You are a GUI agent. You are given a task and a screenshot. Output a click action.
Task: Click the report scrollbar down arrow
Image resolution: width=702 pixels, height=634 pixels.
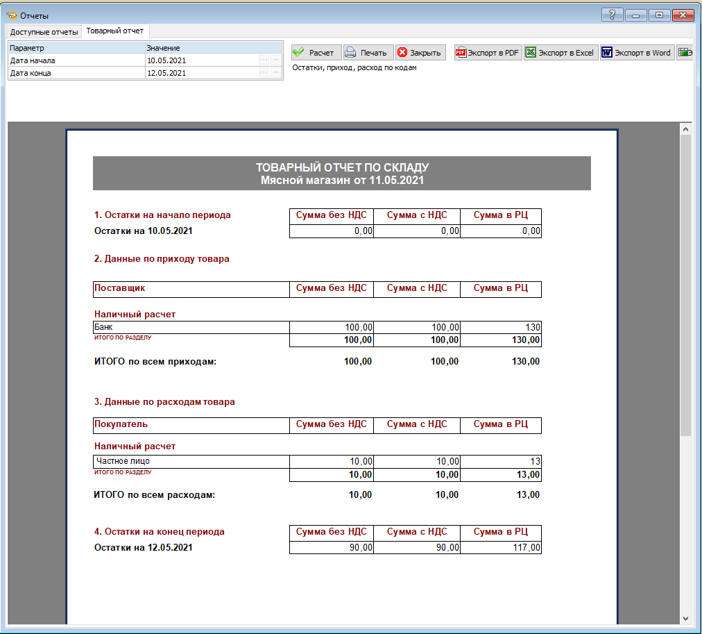(686, 617)
